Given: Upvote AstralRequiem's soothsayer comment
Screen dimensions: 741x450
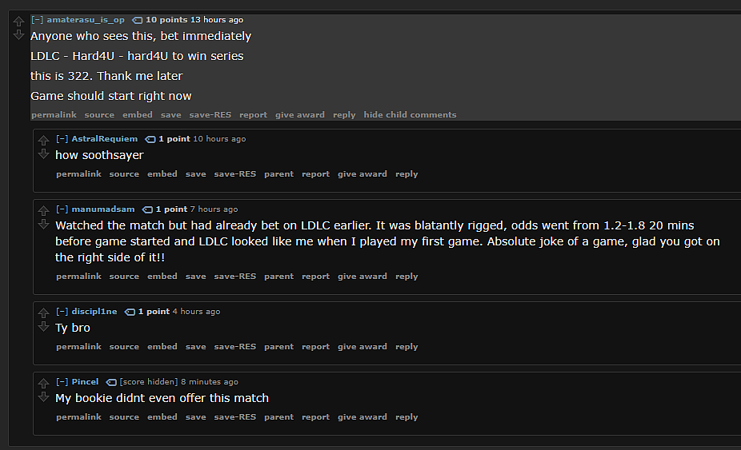Looking at the screenshot, I should click(x=43, y=140).
